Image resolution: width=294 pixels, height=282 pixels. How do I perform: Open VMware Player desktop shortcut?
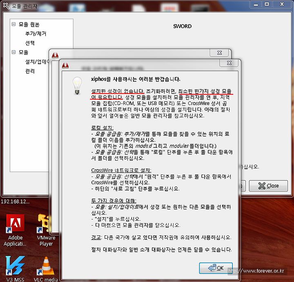click(46, 231)
